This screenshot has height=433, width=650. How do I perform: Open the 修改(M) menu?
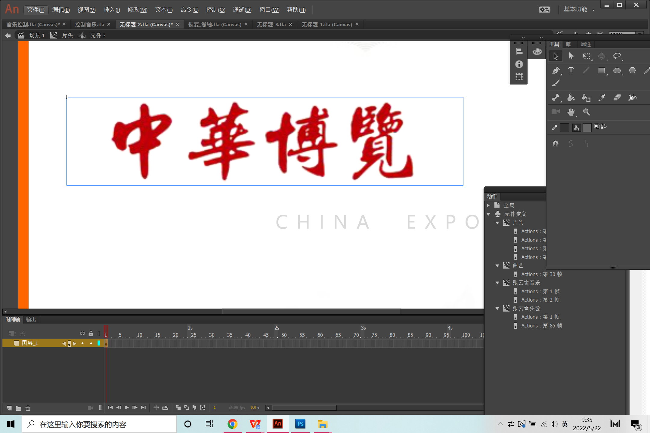coord(137,10)
